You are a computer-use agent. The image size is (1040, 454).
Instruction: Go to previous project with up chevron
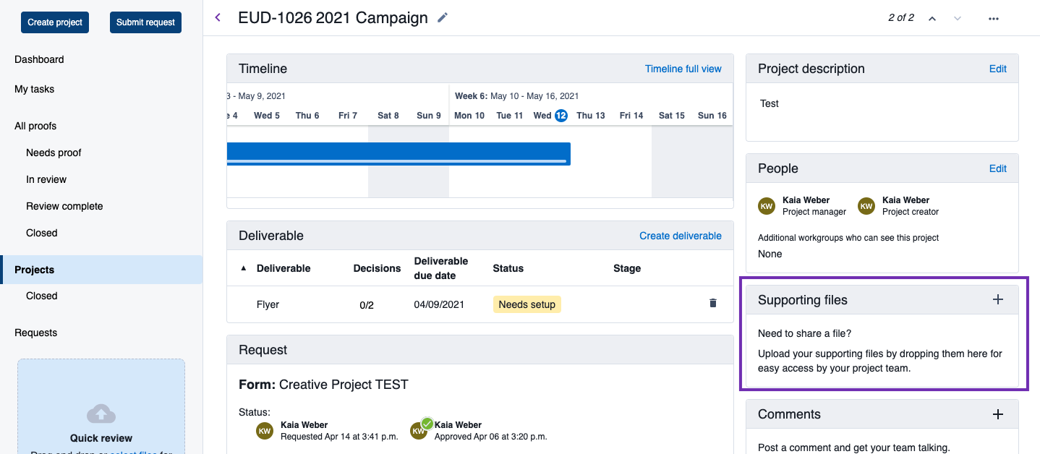[932, 18]
